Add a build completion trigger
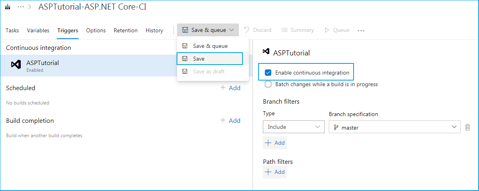Image resolution: width=479 pixels, height=191 pixels. pyautogui.click(x=231, y=120)
